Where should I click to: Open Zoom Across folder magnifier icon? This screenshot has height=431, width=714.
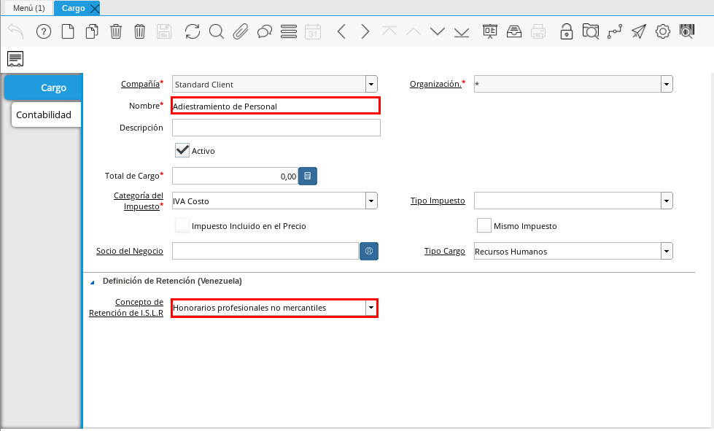591,31
